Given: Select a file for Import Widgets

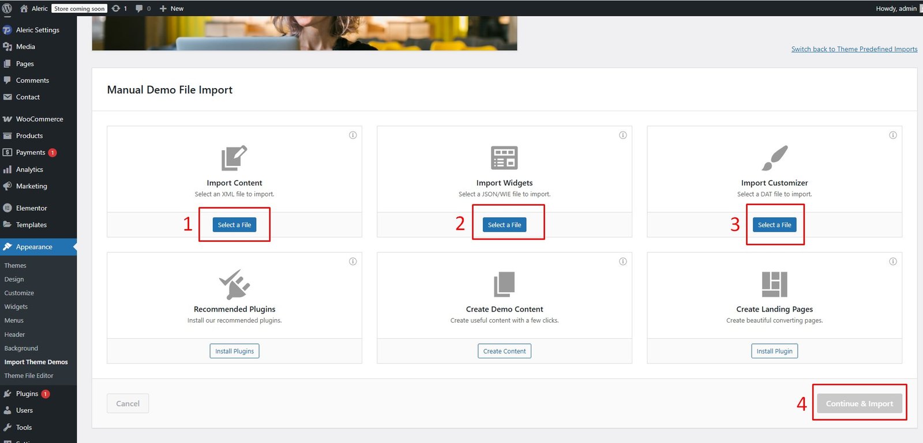Looking at the screenshot, I should [x=504, y=225].
